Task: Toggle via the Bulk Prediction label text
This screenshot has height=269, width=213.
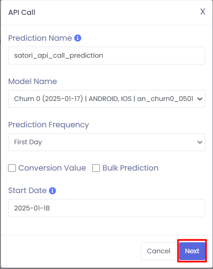Action: coord(130,168)
